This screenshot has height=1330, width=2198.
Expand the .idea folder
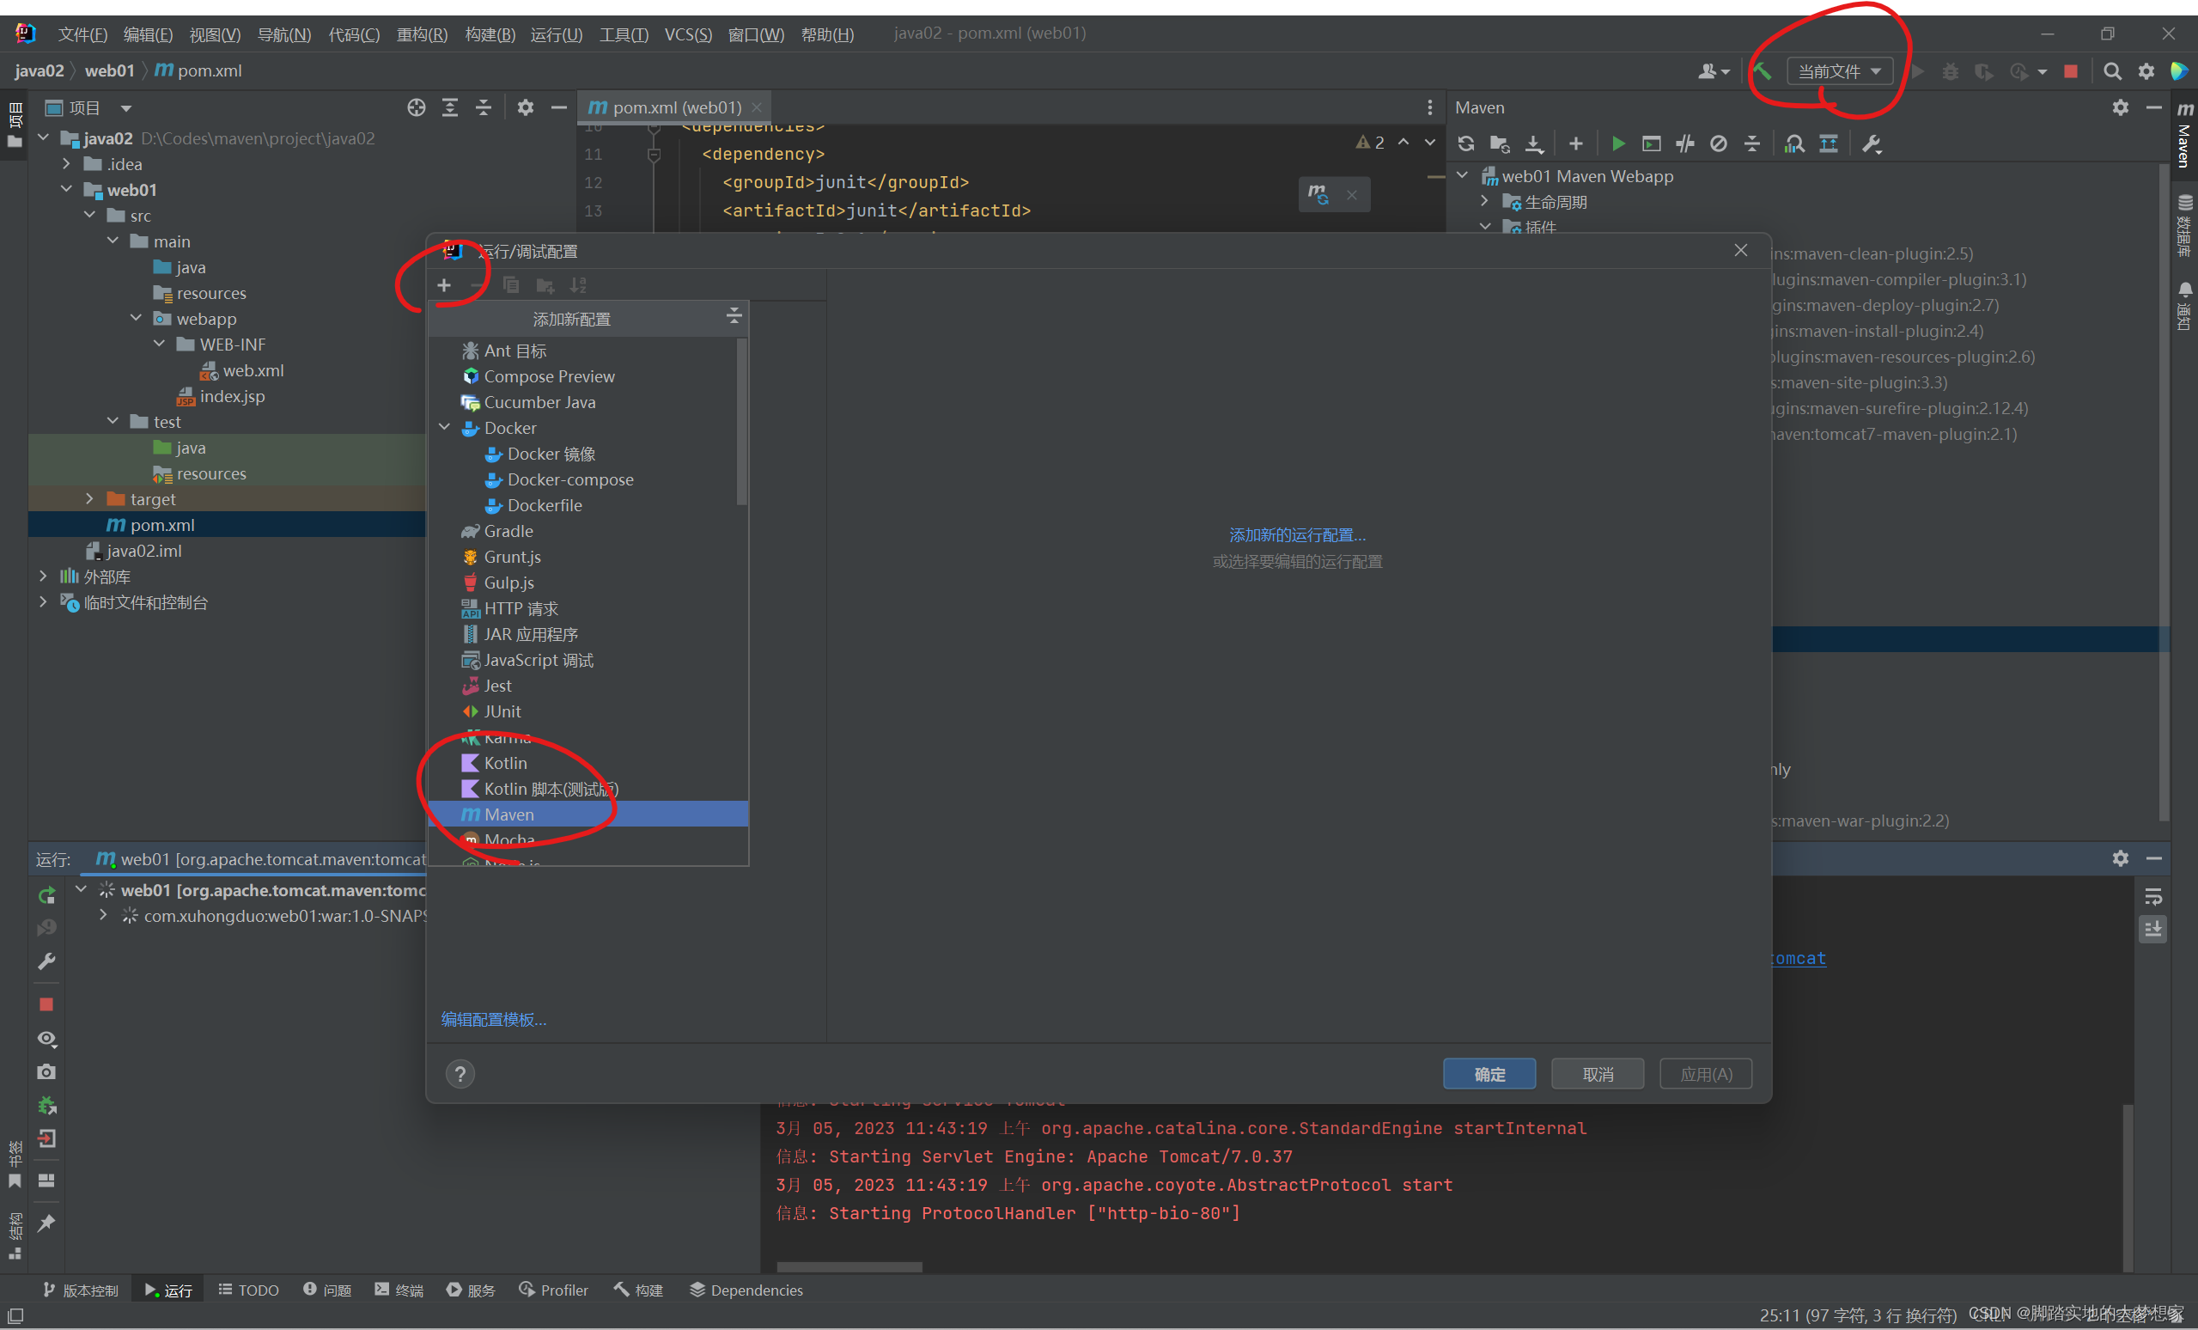[67, 163]
